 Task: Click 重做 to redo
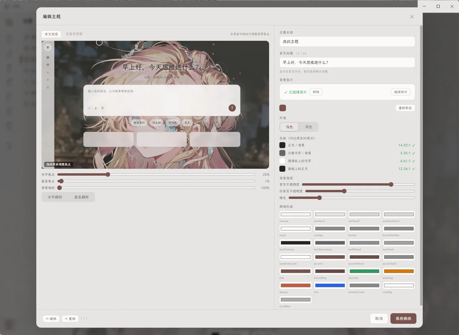coord(70,319)
